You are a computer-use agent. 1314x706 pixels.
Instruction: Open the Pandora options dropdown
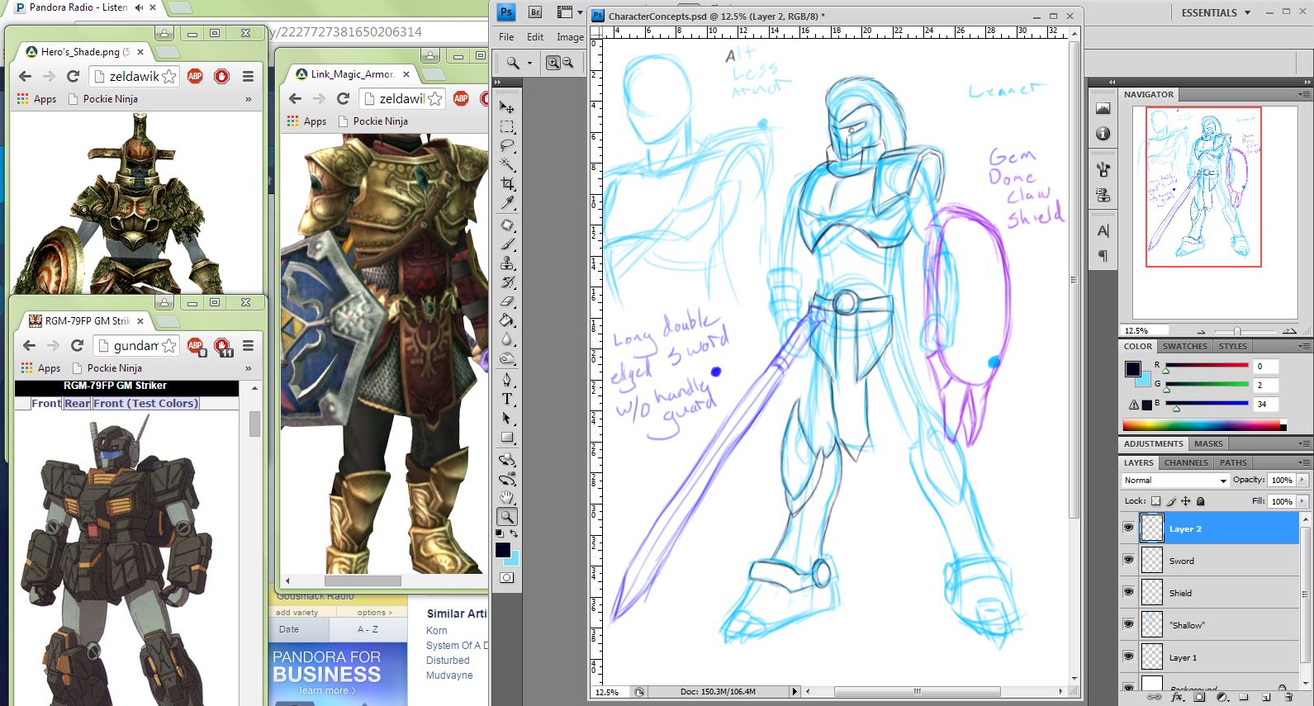[x=375, y=613]
